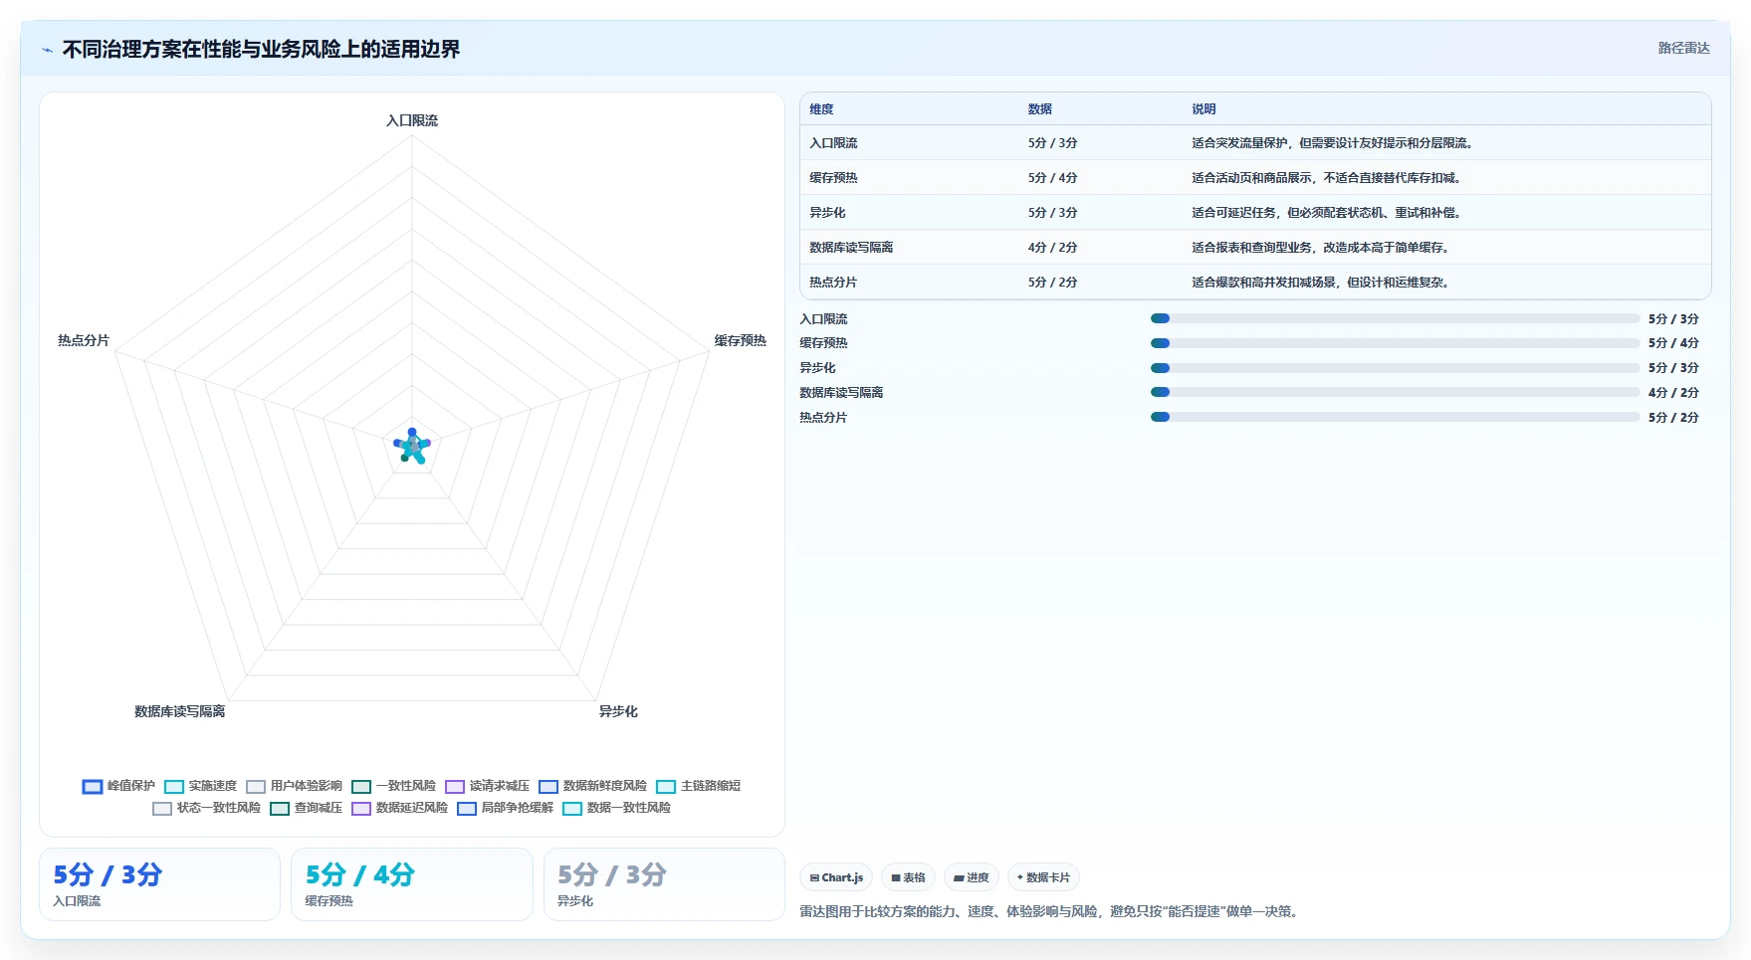Screen dimensions: 1751x960
Task: Toggle the 一致性风险 legend entry
Action: click(x=393, y=786)
